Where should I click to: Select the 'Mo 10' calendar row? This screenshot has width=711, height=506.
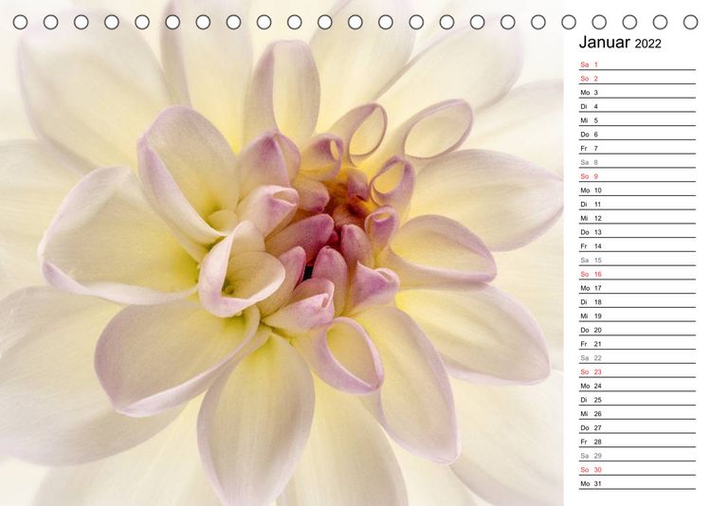637,190
